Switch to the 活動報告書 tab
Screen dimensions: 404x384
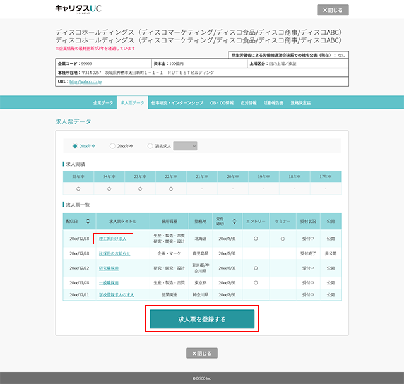(273, 103)
